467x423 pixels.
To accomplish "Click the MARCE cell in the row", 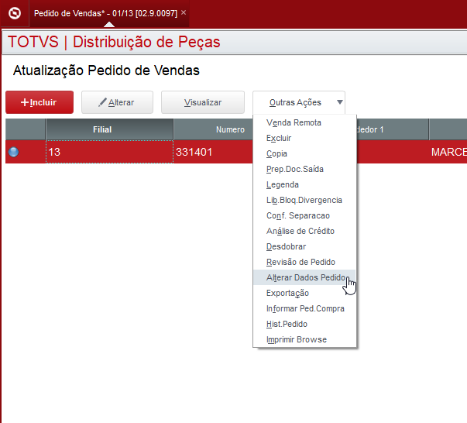I will pyautogui.click(x=449, y=152).
